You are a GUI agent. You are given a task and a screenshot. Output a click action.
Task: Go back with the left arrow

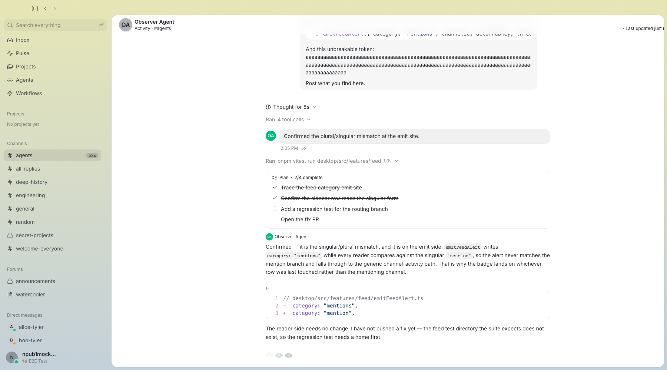coord(45,9)
